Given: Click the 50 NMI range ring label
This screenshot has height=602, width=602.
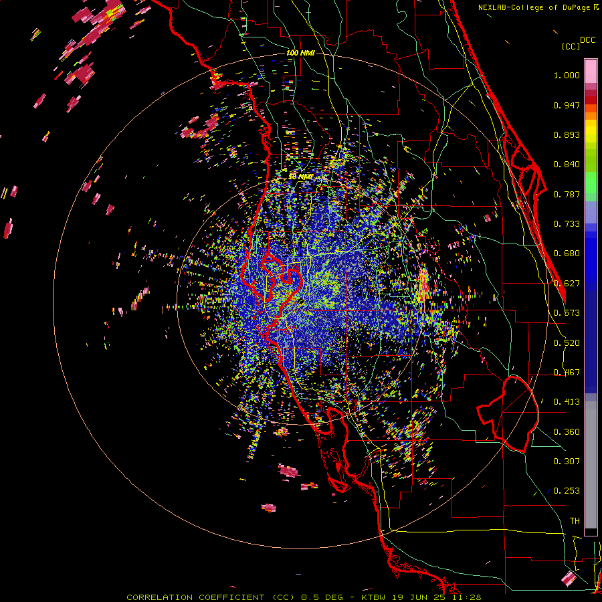Looking at the screenshot, I should tap(301, 177).
